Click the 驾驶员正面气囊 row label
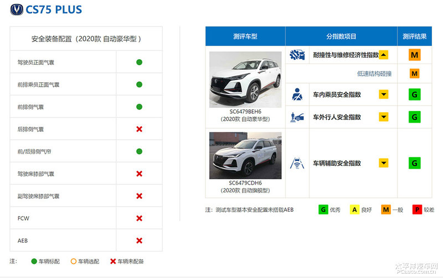 click(x=35, y=62)
